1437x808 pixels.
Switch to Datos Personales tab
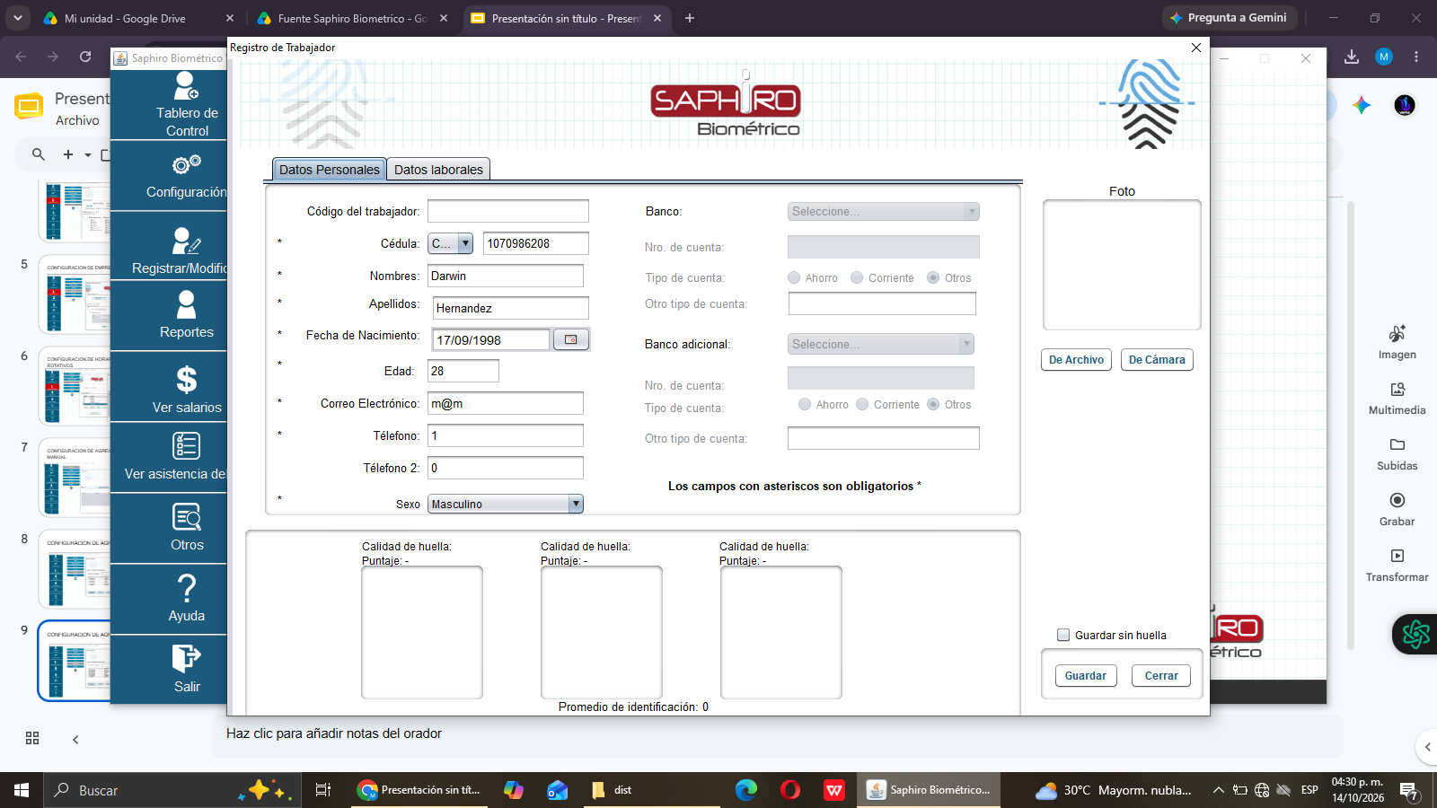pos(330,170)
